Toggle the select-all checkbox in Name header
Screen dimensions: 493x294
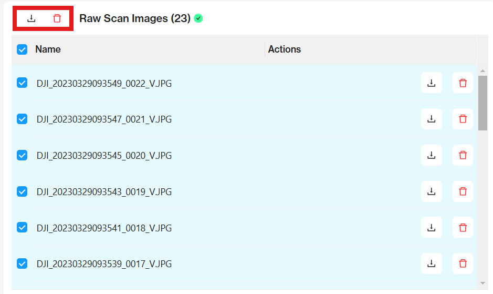(22, 49)
